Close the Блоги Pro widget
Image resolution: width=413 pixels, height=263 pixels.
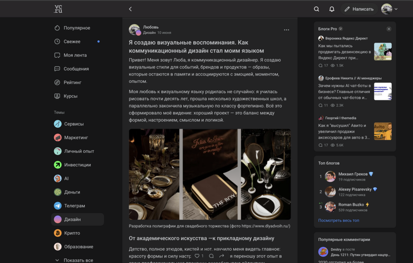click(389, 29)
